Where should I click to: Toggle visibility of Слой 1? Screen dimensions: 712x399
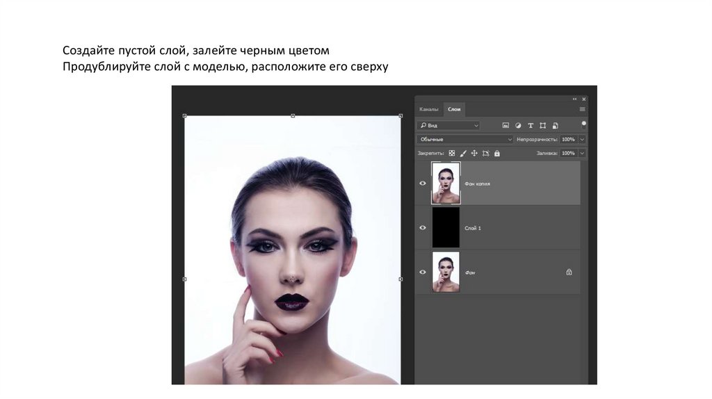pos(423,228)
